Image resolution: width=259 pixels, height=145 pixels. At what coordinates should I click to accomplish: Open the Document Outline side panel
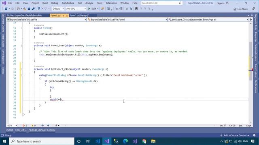(3, 23)
